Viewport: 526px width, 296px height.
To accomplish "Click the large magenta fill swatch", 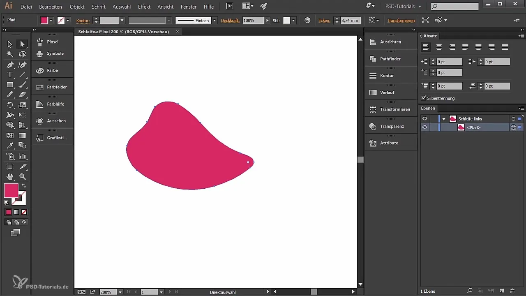I will 11,190.
